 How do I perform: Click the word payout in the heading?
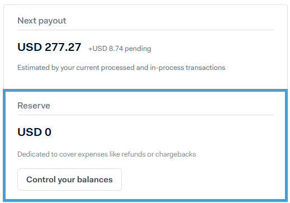52,21
